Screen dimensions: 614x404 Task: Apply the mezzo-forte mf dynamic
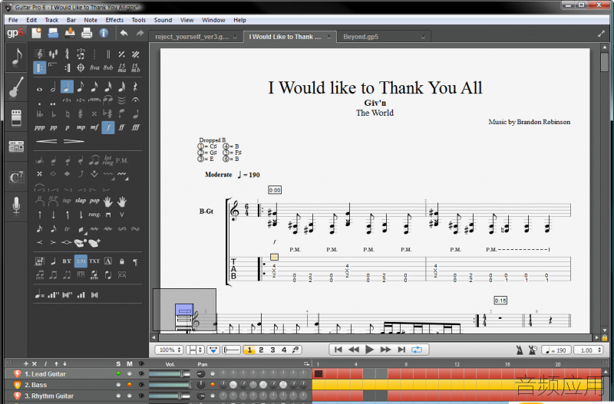(x=94, y=127)
